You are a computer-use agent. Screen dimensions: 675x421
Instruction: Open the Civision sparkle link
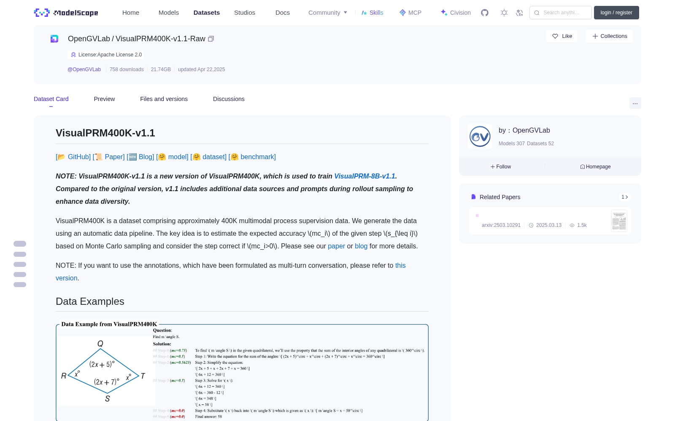[x=456, y=13]
